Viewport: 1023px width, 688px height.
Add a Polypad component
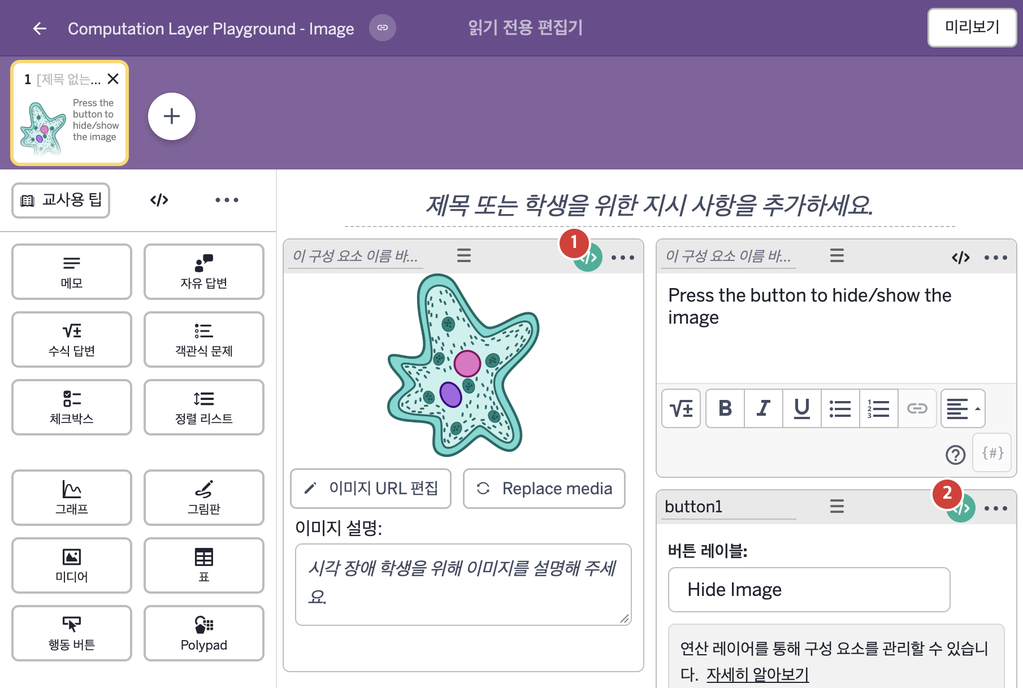(x=204, y=633)
